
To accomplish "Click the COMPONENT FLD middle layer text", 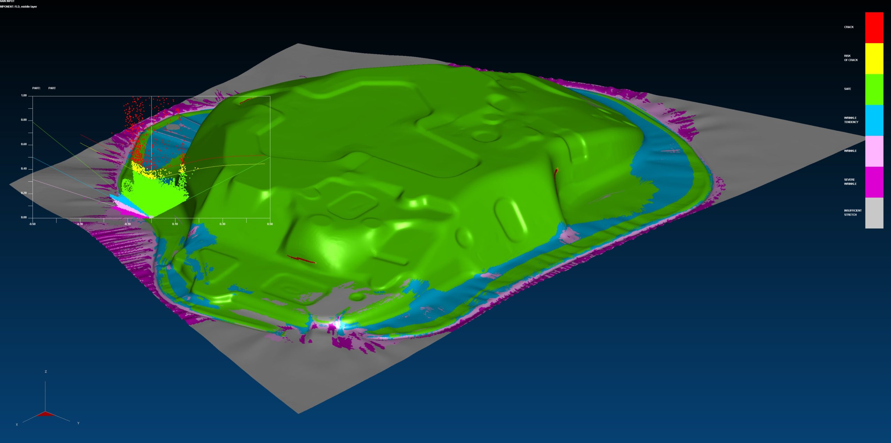I will point(18,7).
